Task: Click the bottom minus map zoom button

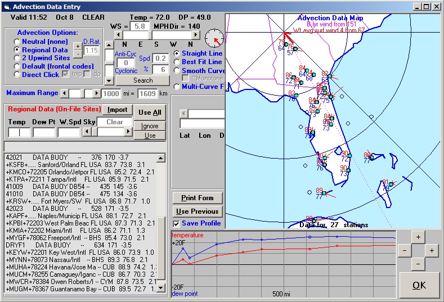Action: (x=418, y=264)
